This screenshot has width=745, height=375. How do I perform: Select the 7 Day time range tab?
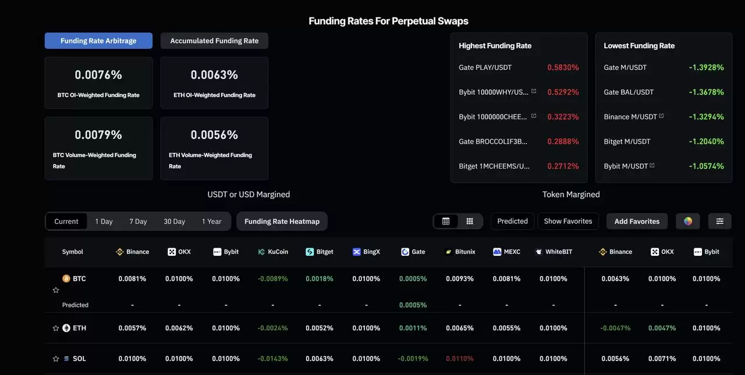(138, 222)
